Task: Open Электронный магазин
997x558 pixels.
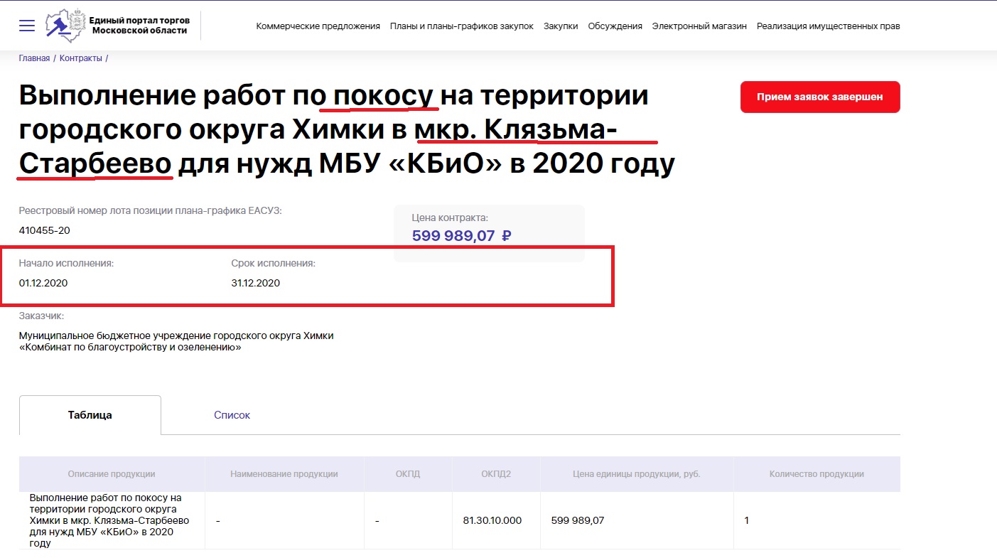Action: point(699,26)
